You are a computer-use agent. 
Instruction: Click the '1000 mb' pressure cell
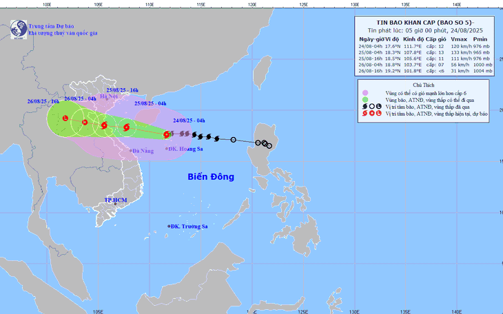click(x=482, y=65)
